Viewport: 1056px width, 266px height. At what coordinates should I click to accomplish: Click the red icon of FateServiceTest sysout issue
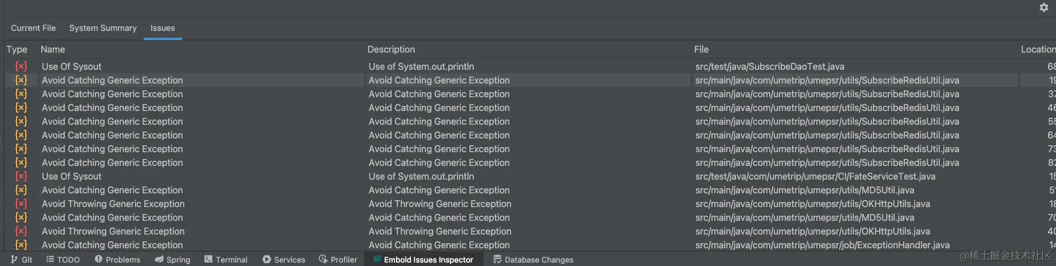coord(21,176)
